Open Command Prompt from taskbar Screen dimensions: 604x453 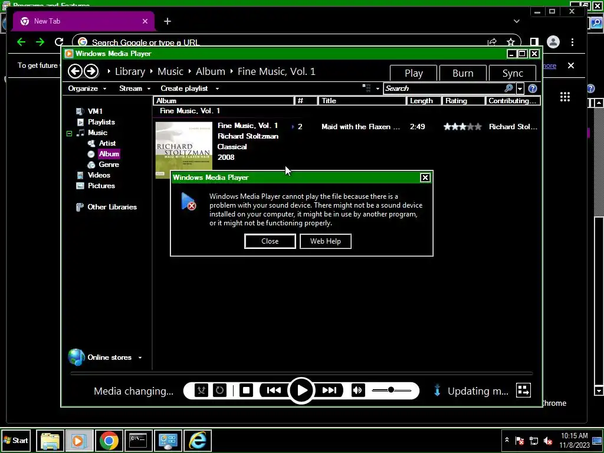click(138, 440)
